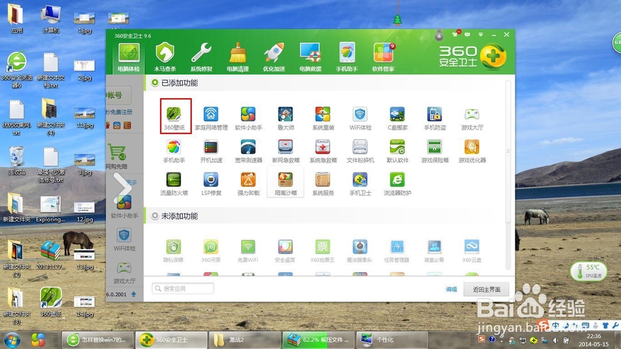Click 返回主界面 button
The image size is (621, 349).
(486, 289)
